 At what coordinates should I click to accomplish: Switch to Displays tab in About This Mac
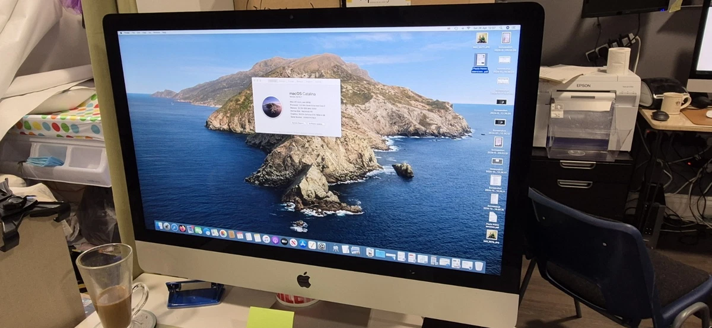pos(282,81)
